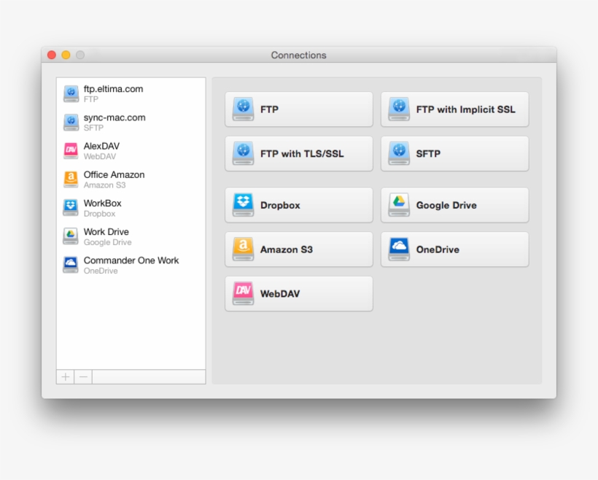
Task: Create a new SFTP connection
Action: point(454,153)
